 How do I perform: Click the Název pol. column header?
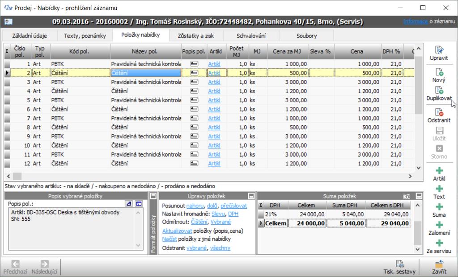pyautogui.click(x=144, y=51)
